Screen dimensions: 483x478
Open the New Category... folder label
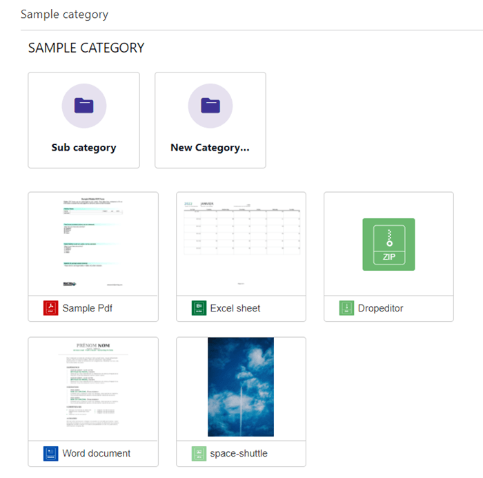[x=210, y=147]
